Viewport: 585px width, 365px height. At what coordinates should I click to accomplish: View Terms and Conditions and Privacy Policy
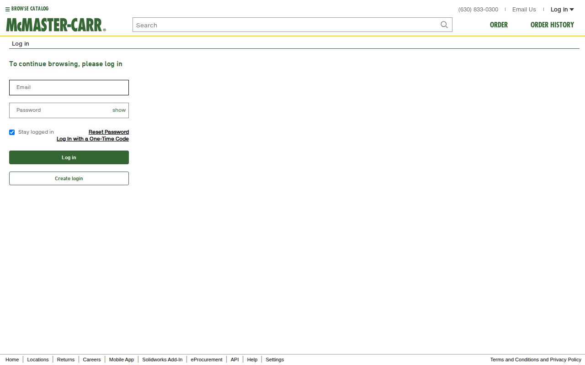535,360
